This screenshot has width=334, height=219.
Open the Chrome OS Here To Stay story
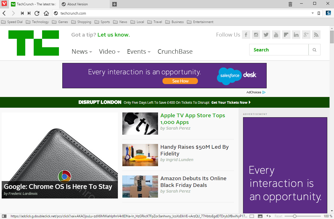tap(58, 187)
